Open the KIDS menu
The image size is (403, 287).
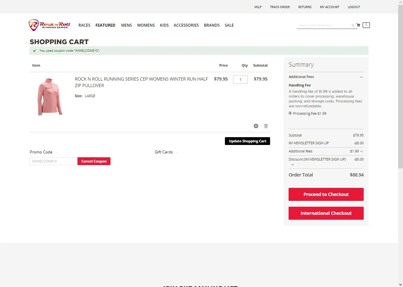164,25
